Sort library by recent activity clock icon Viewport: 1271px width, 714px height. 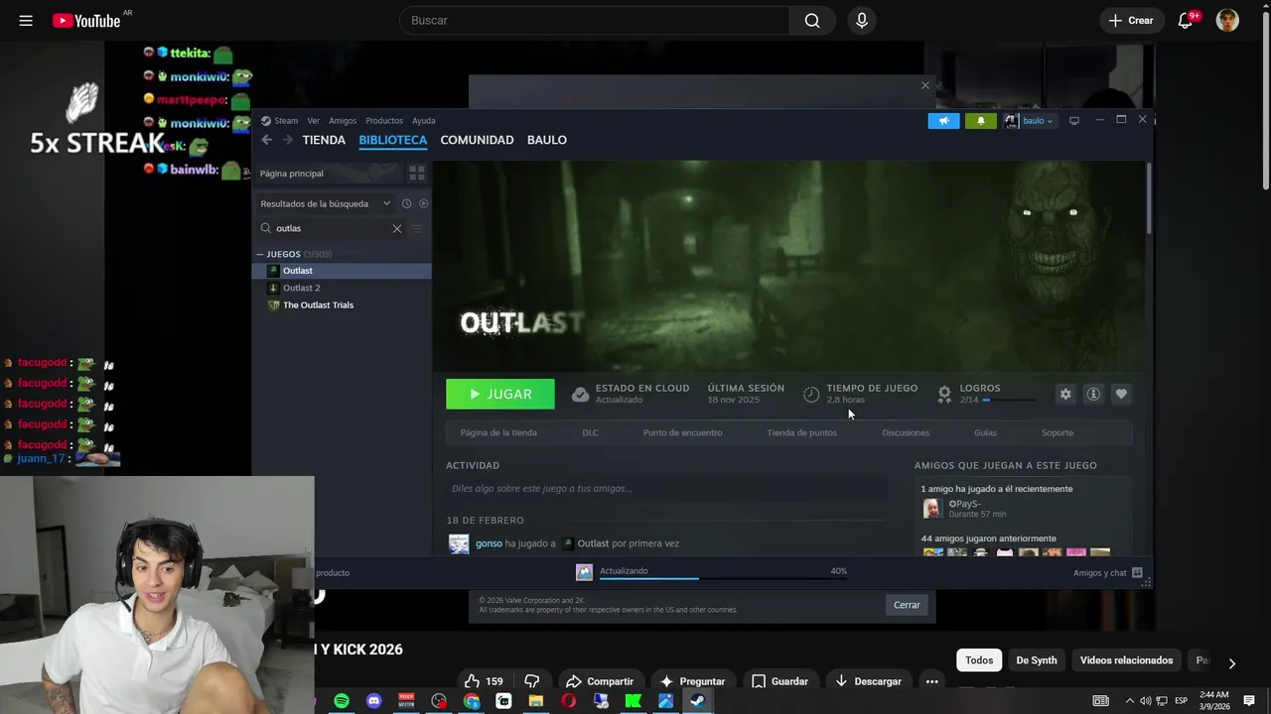coord(406,203)
